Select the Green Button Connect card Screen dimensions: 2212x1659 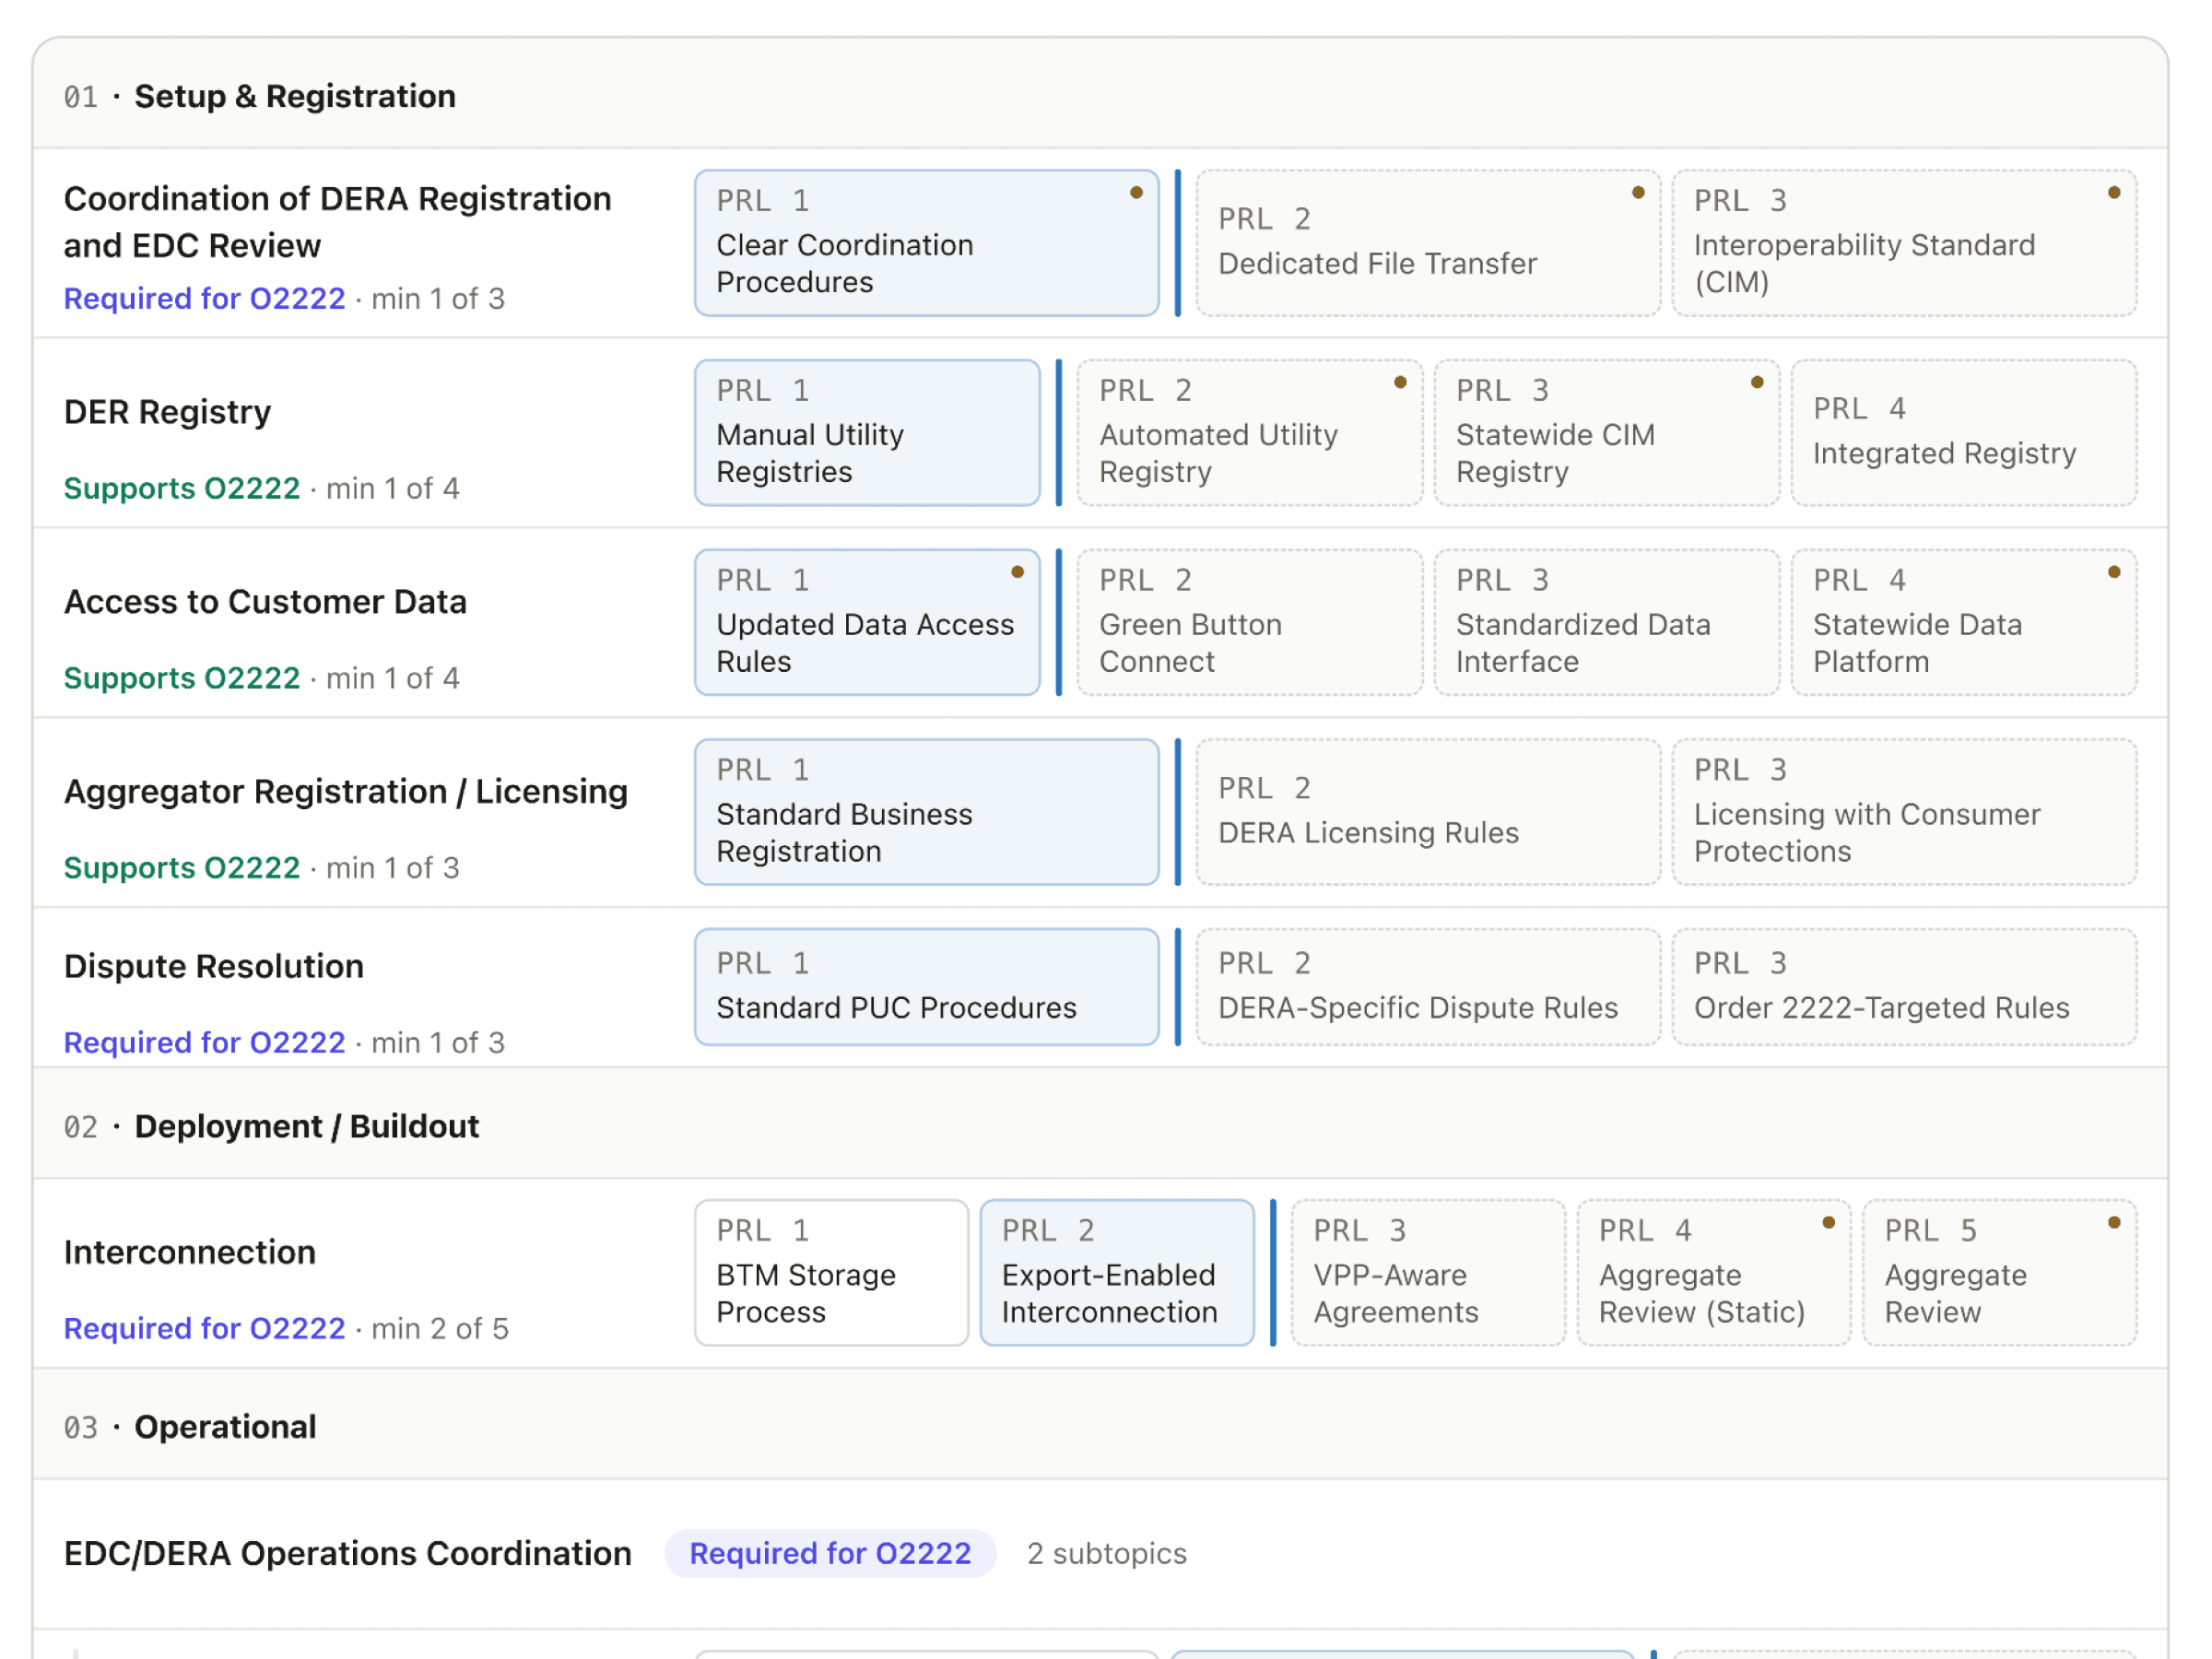[x=1249, y=622]
